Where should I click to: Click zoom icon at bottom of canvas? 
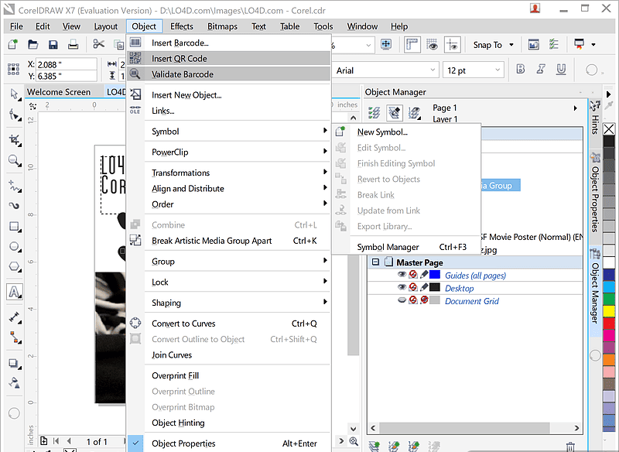tap(354, 441)
